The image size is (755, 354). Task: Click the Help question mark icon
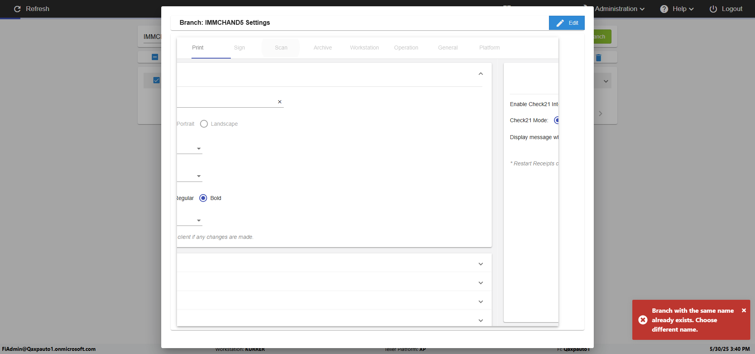click(664, 9)
